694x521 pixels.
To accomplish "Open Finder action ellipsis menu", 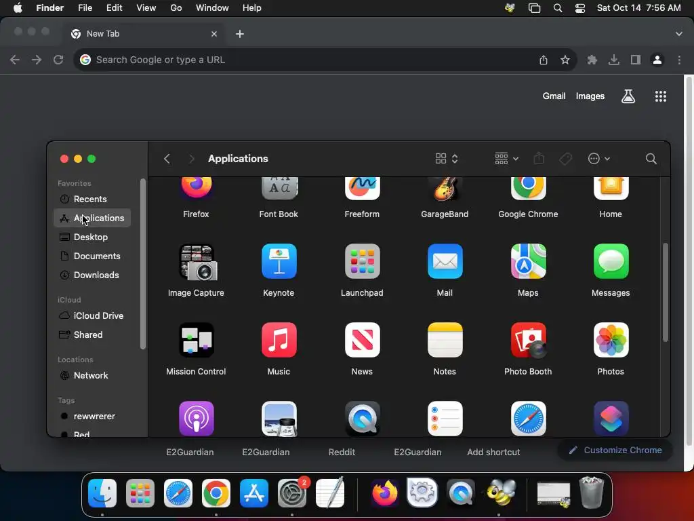I will click(599, 159).
